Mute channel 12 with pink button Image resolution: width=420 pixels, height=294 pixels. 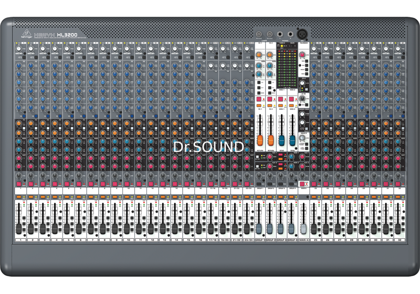coord(151,184)
